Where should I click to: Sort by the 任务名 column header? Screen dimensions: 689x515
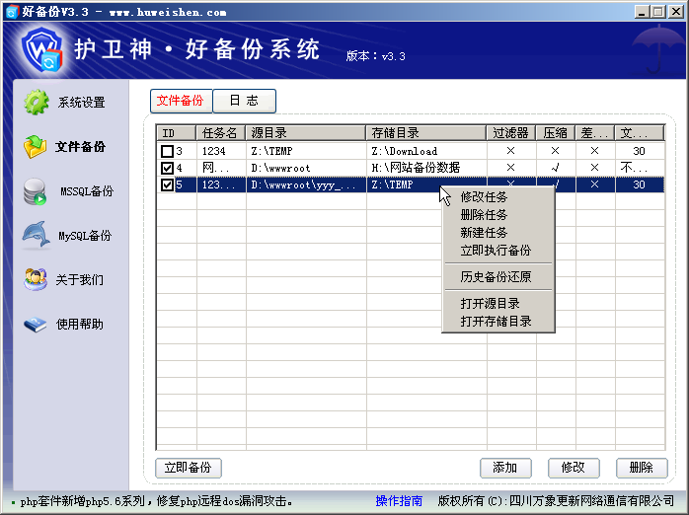click(219, 132)
